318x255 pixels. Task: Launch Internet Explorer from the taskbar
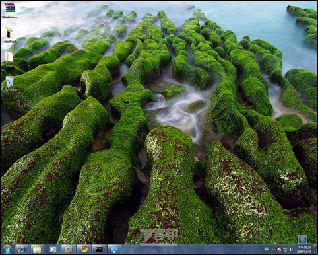(x=22, y=250)
